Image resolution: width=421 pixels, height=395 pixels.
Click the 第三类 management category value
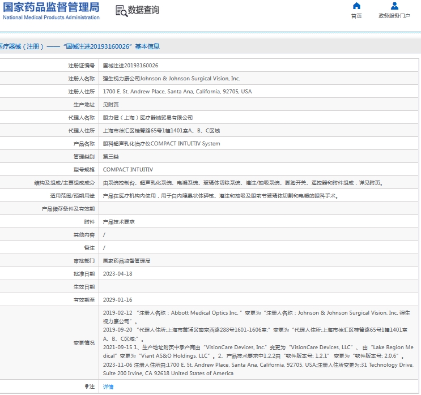[x=110, y=157]
